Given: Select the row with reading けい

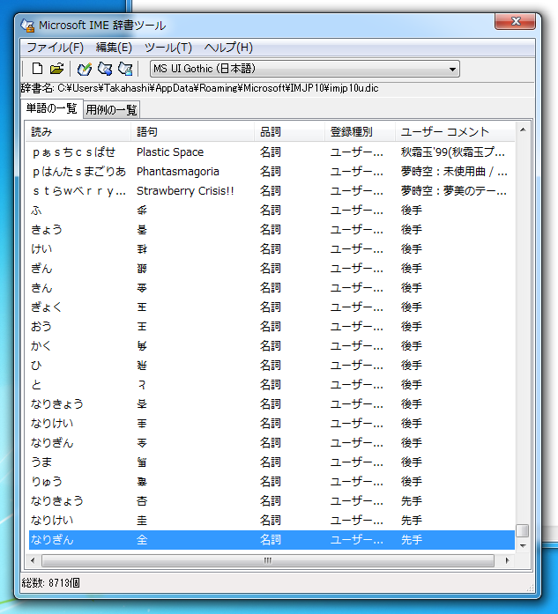Looking at the screenshot, I should 272,249.
